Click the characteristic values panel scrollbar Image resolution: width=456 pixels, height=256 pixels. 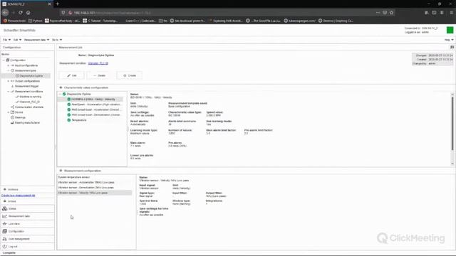coord(452,123)
